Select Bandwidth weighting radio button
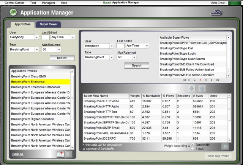 tap(193, 145)
